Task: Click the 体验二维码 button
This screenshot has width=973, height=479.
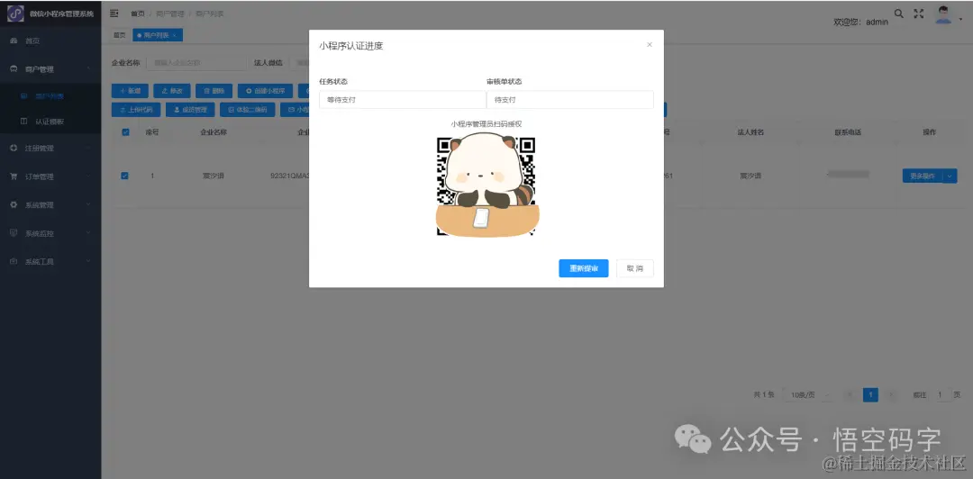Action: click(247, 110)
